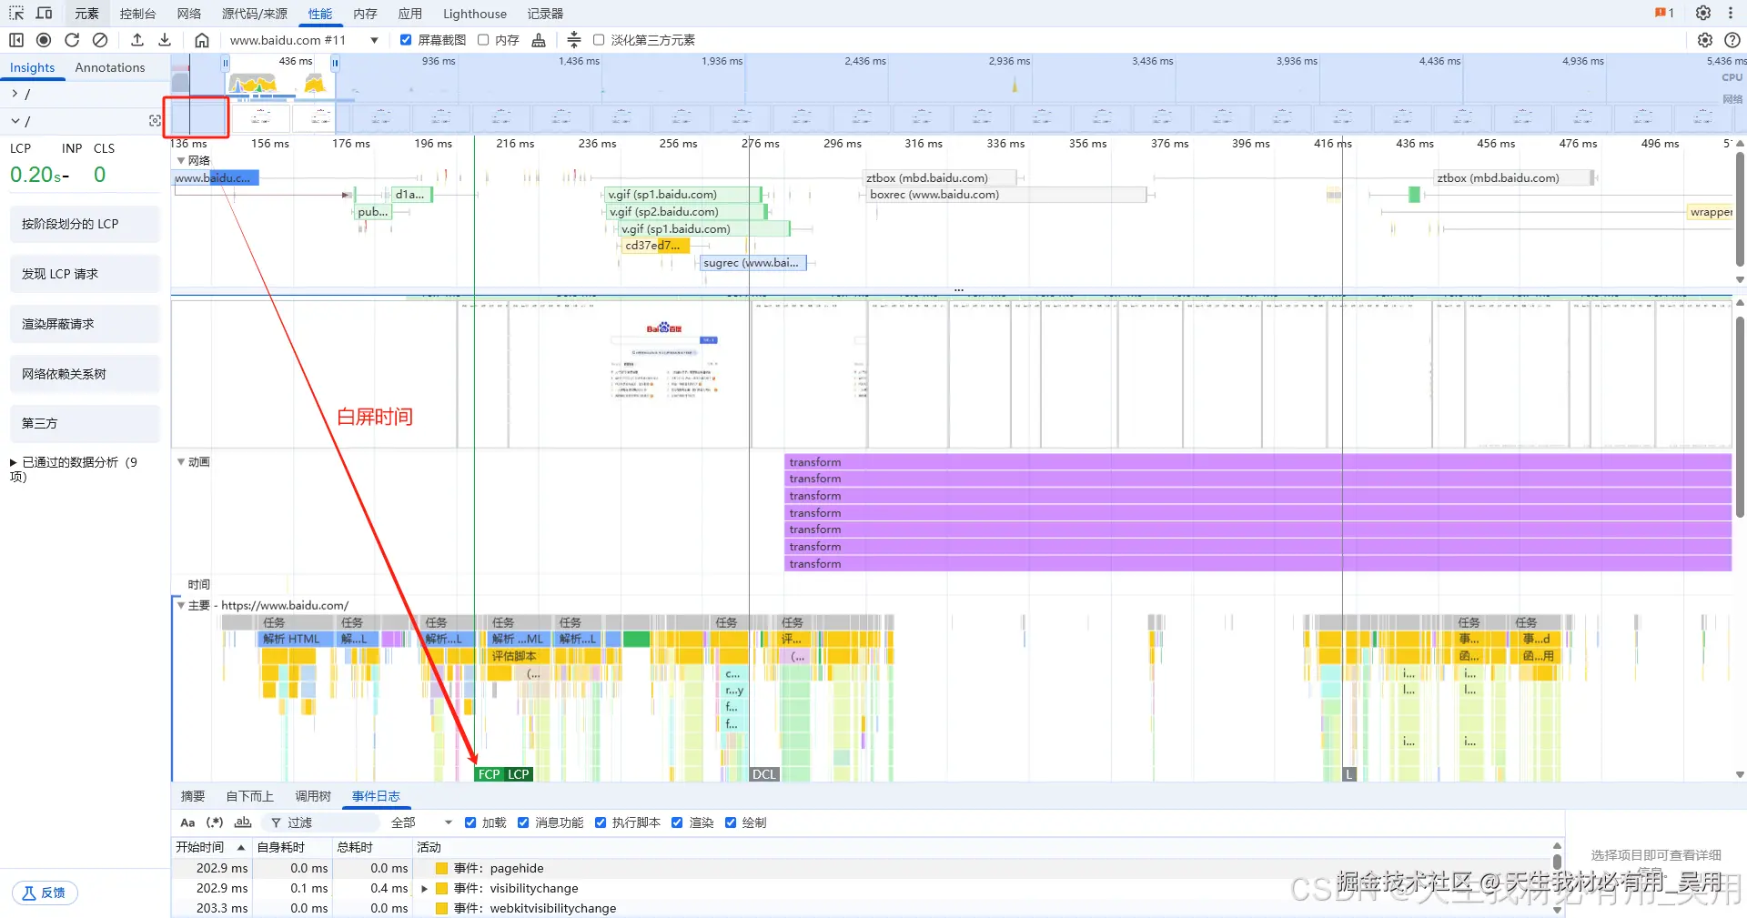Switch to the 元素 Elements tab

(87, 14)
